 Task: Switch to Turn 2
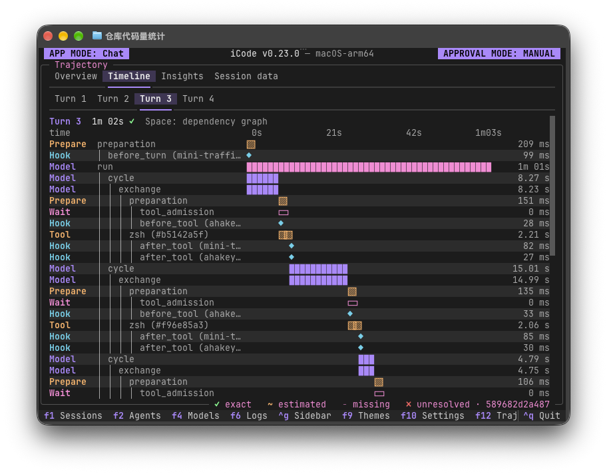tap(113, 99)
